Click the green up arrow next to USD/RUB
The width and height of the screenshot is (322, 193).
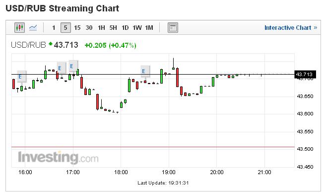click(x=51, y=43)
